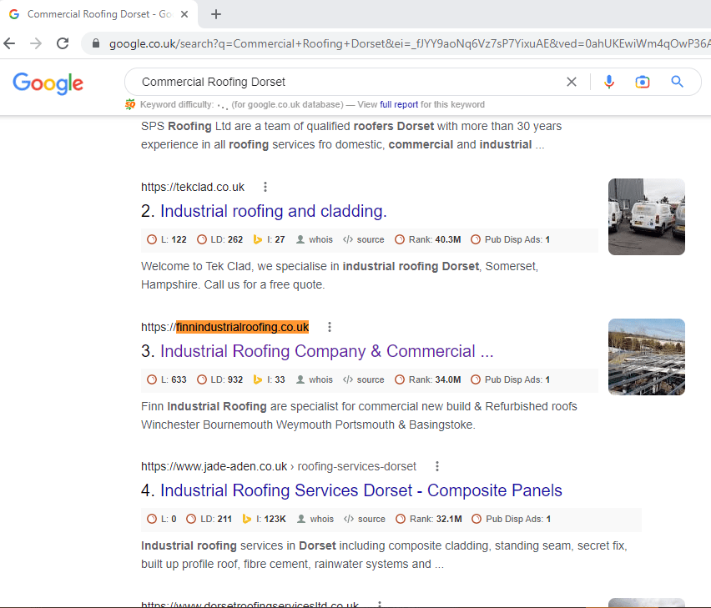Click Rank: 32.1M for jade-aden
Image resolution: width=711 pixels, height=608 pixels.
(x=429, y=520)
